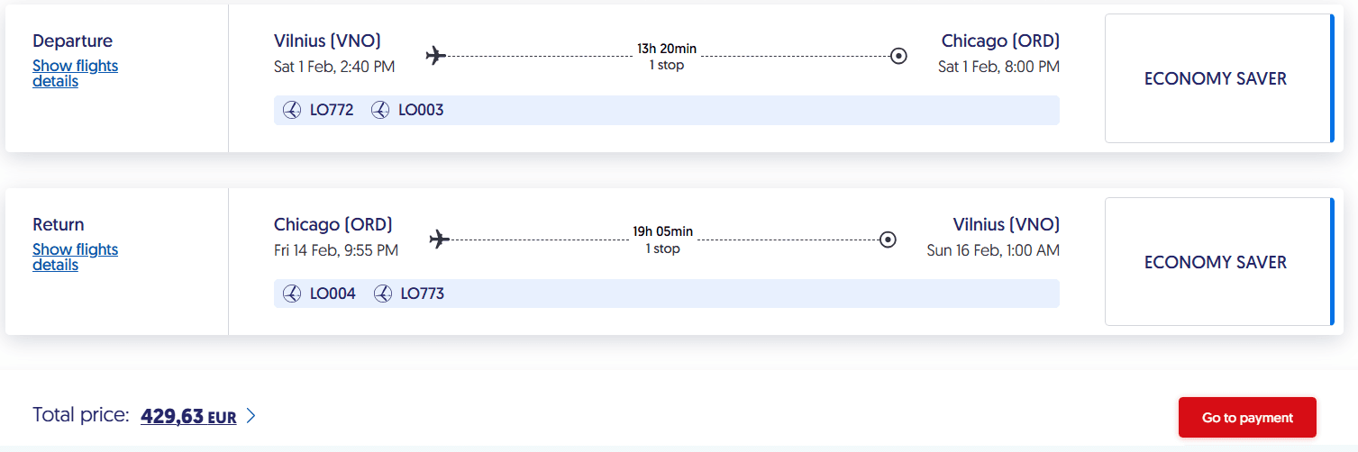
Task: Expand price breakdown using chevron beside total
Action: (x=251, y=416)
